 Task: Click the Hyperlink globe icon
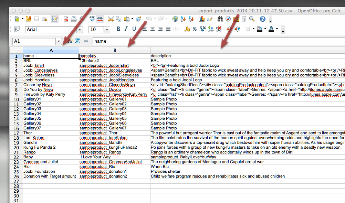coord(175,19)
